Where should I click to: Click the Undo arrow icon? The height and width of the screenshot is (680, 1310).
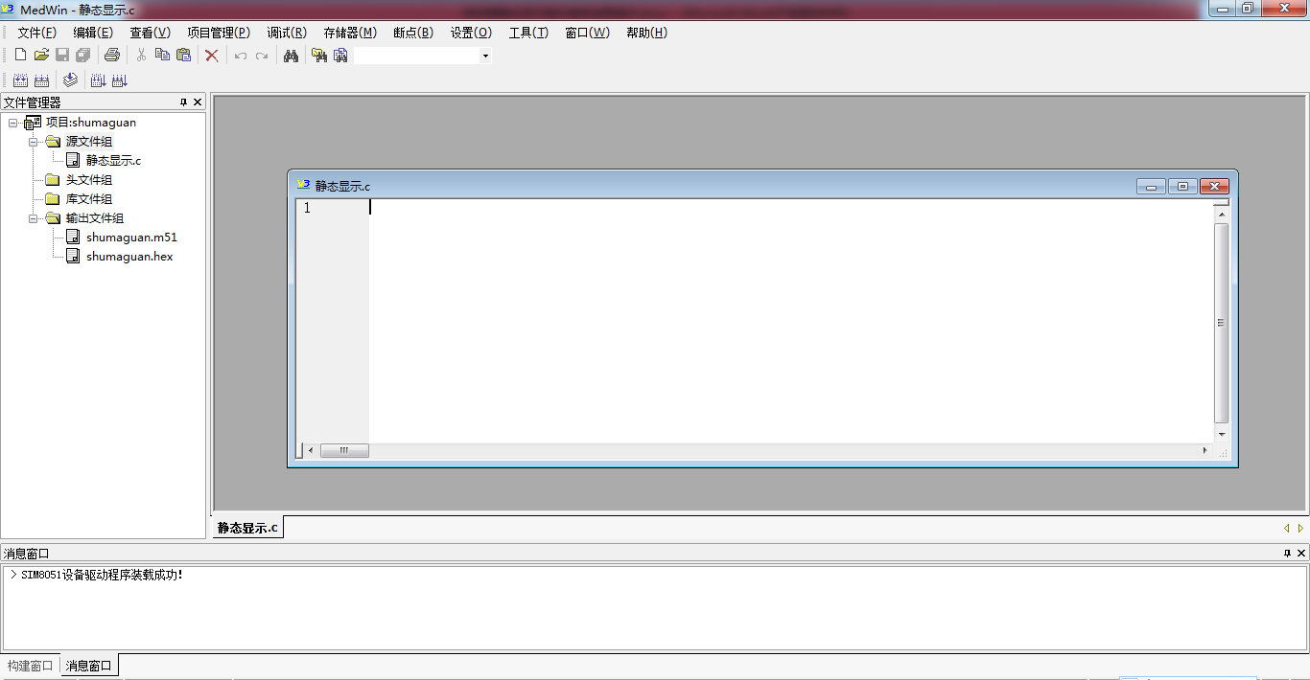[241, 56]
